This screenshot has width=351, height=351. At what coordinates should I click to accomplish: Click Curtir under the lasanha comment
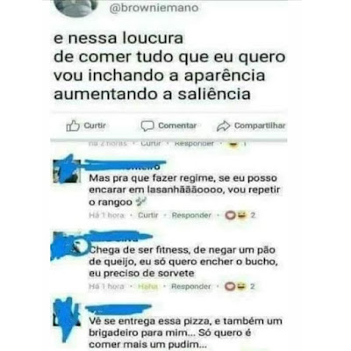point(148,215)
